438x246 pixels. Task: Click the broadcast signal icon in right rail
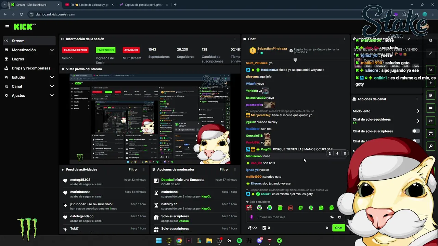tap(430, 121)
